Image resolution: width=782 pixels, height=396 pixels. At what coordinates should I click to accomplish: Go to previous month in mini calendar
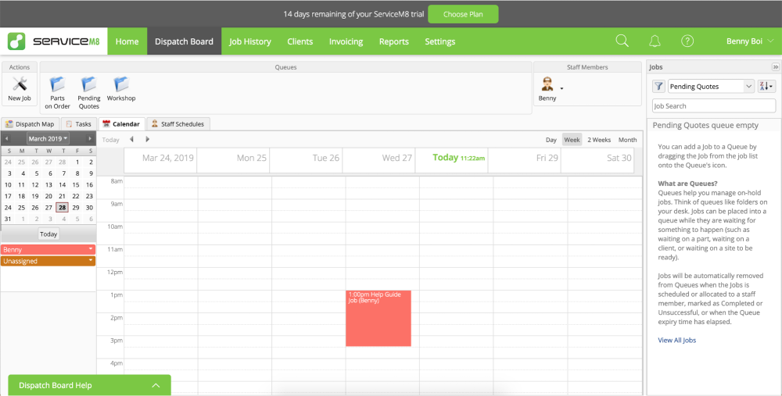6,138
